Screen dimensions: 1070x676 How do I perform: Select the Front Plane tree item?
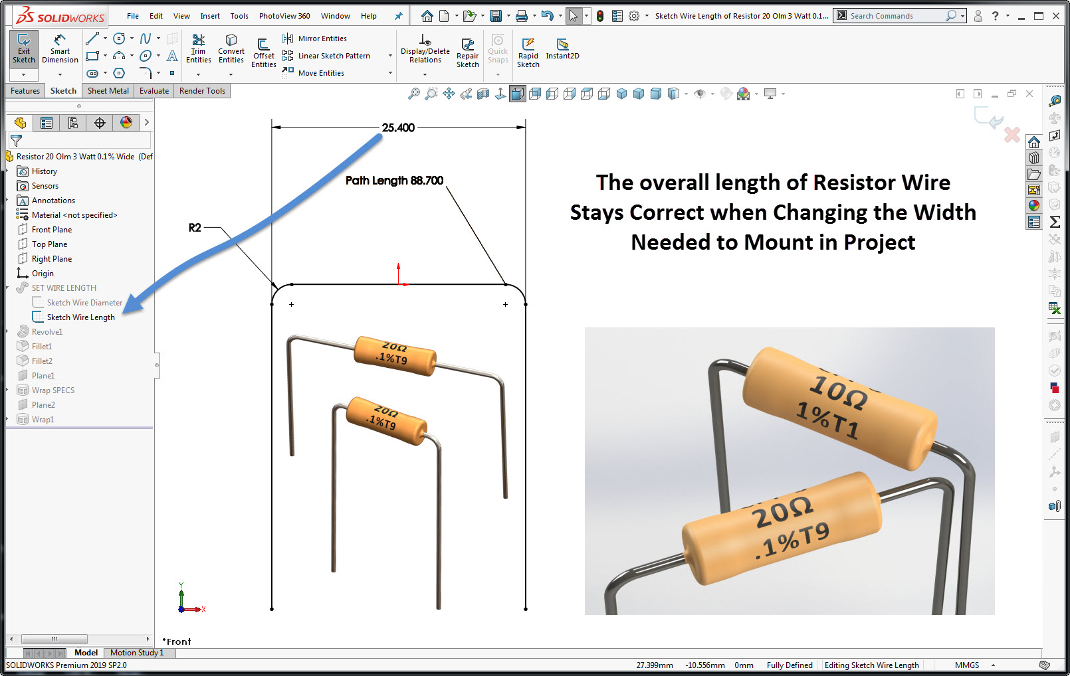[51, 230]
